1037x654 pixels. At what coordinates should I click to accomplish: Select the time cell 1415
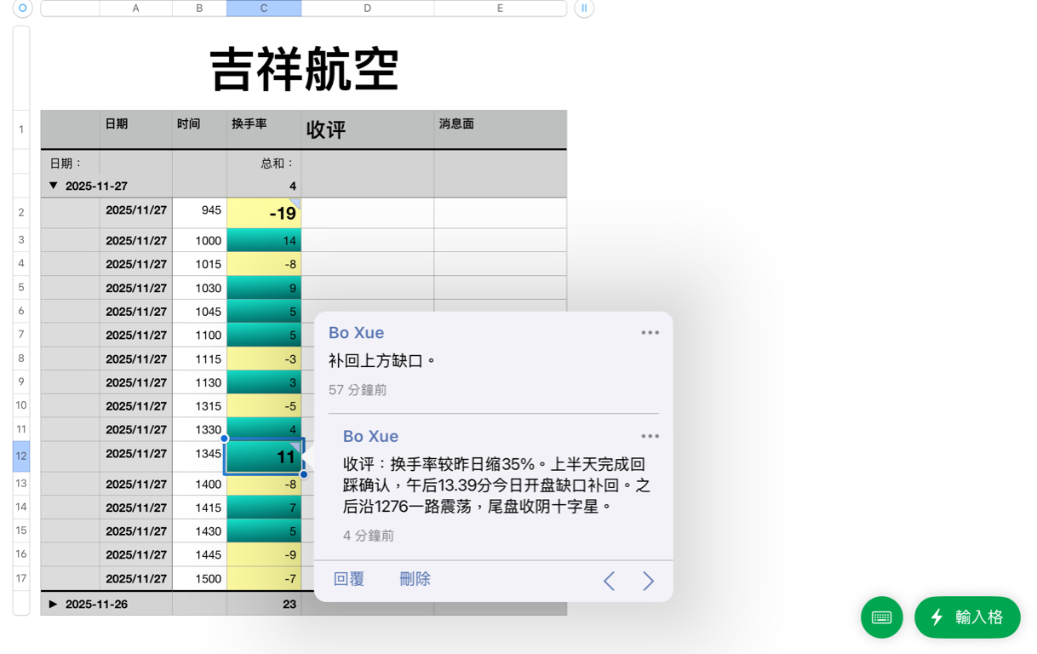(200, 508)
